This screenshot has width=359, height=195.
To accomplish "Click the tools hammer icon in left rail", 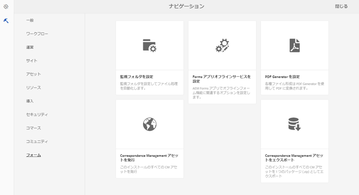I will coord(6,21).
